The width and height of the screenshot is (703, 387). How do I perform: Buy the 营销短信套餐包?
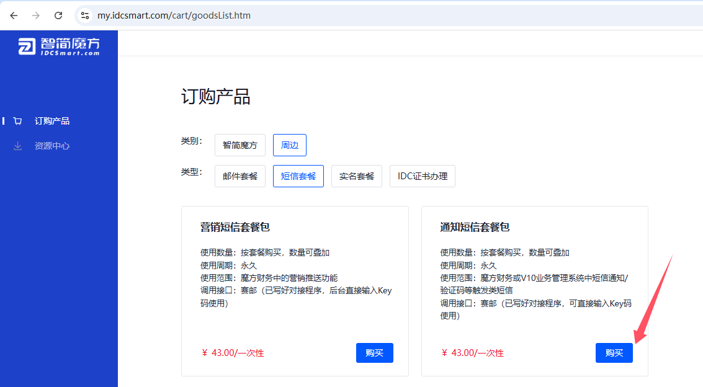(374, 353)
